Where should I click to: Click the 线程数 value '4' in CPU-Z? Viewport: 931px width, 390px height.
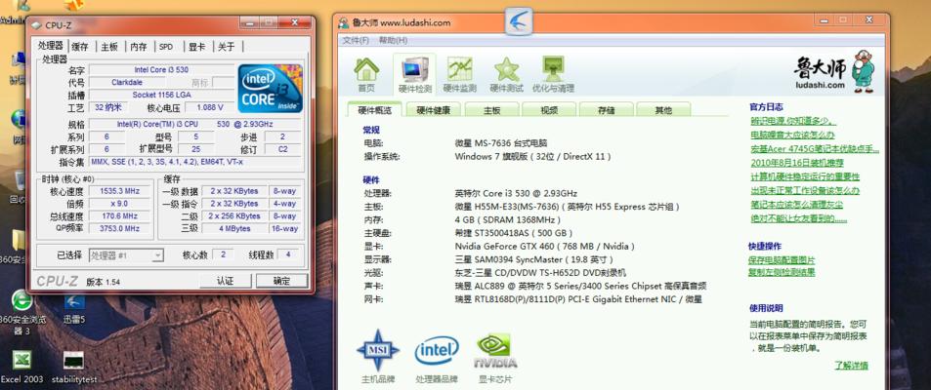tap(288, 254)
